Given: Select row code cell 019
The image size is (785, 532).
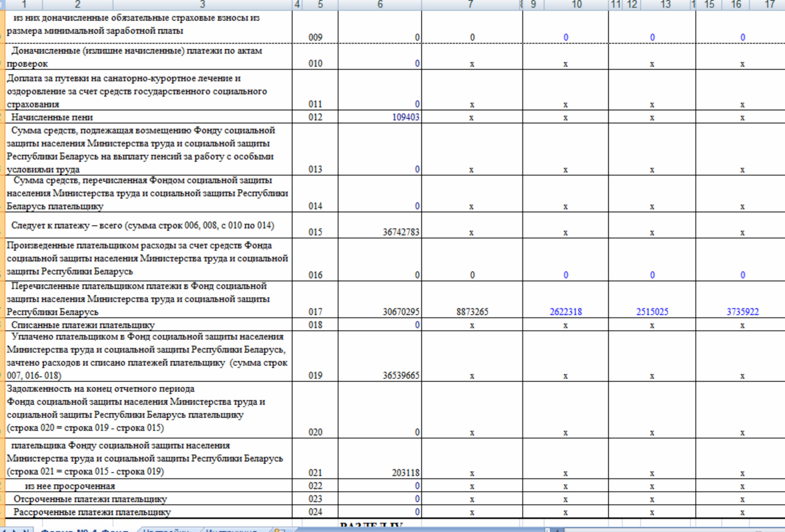Looking at the screenshot, I should pyautogui.click(x=315, y=356).
